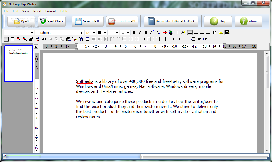
Task: Click the Open button
Action: (21, 21)
